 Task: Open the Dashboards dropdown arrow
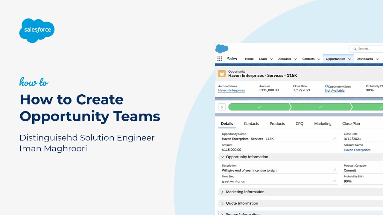tap(377, 59)
